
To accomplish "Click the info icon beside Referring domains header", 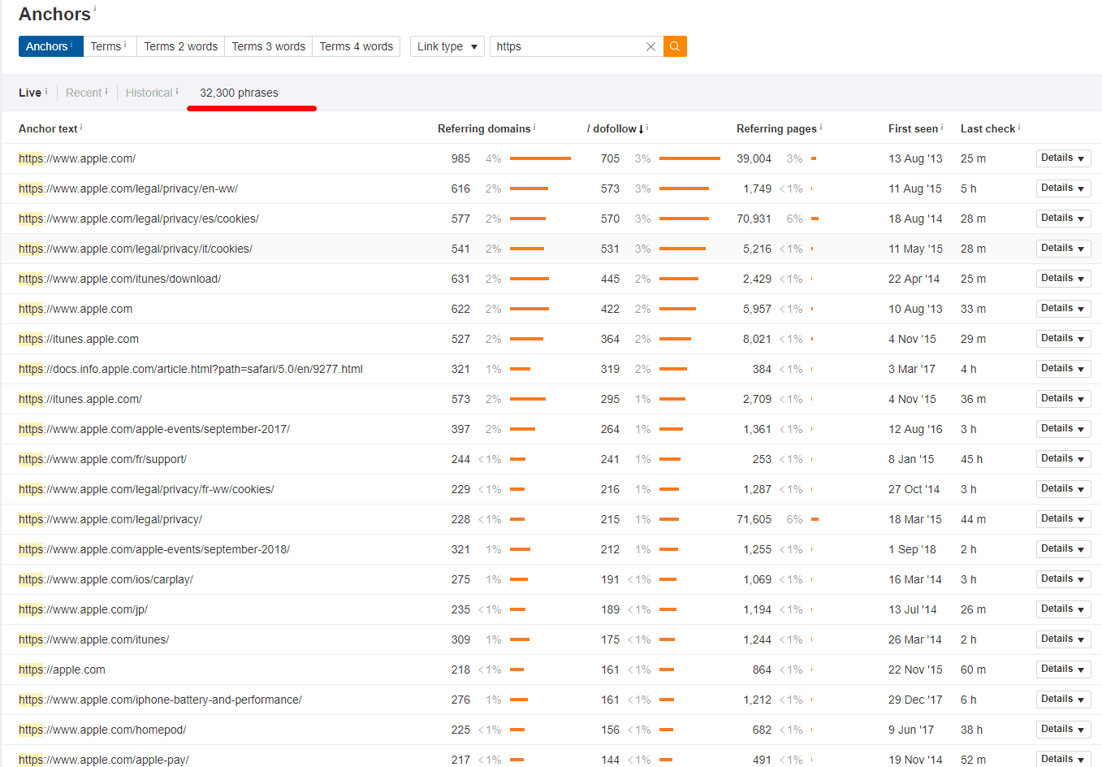I will pyautogui.click(x=536, y=125).
